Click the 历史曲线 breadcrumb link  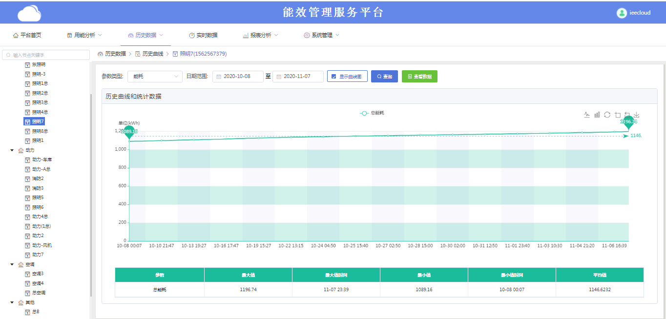153,54
